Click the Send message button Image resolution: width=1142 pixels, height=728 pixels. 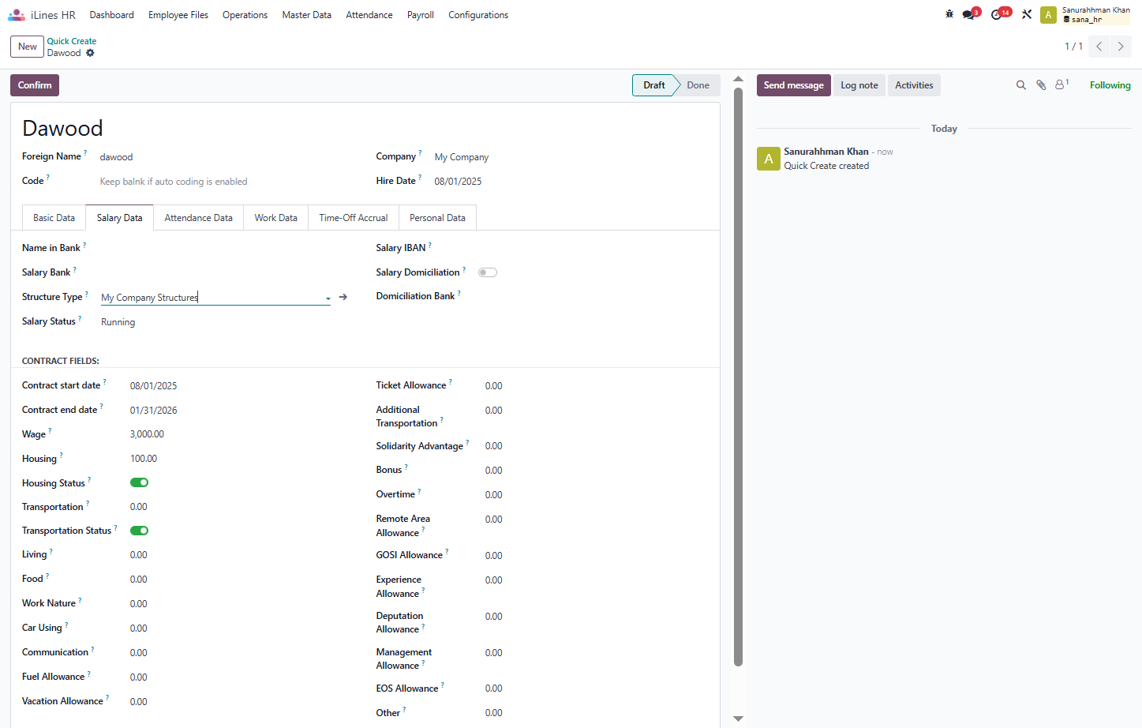tap(793, 85)
